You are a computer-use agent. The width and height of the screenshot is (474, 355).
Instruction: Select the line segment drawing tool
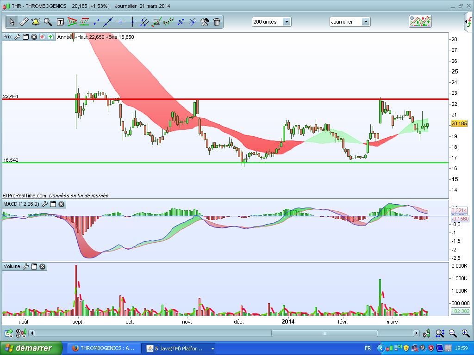pyautogui.click(x=96, y=22)
